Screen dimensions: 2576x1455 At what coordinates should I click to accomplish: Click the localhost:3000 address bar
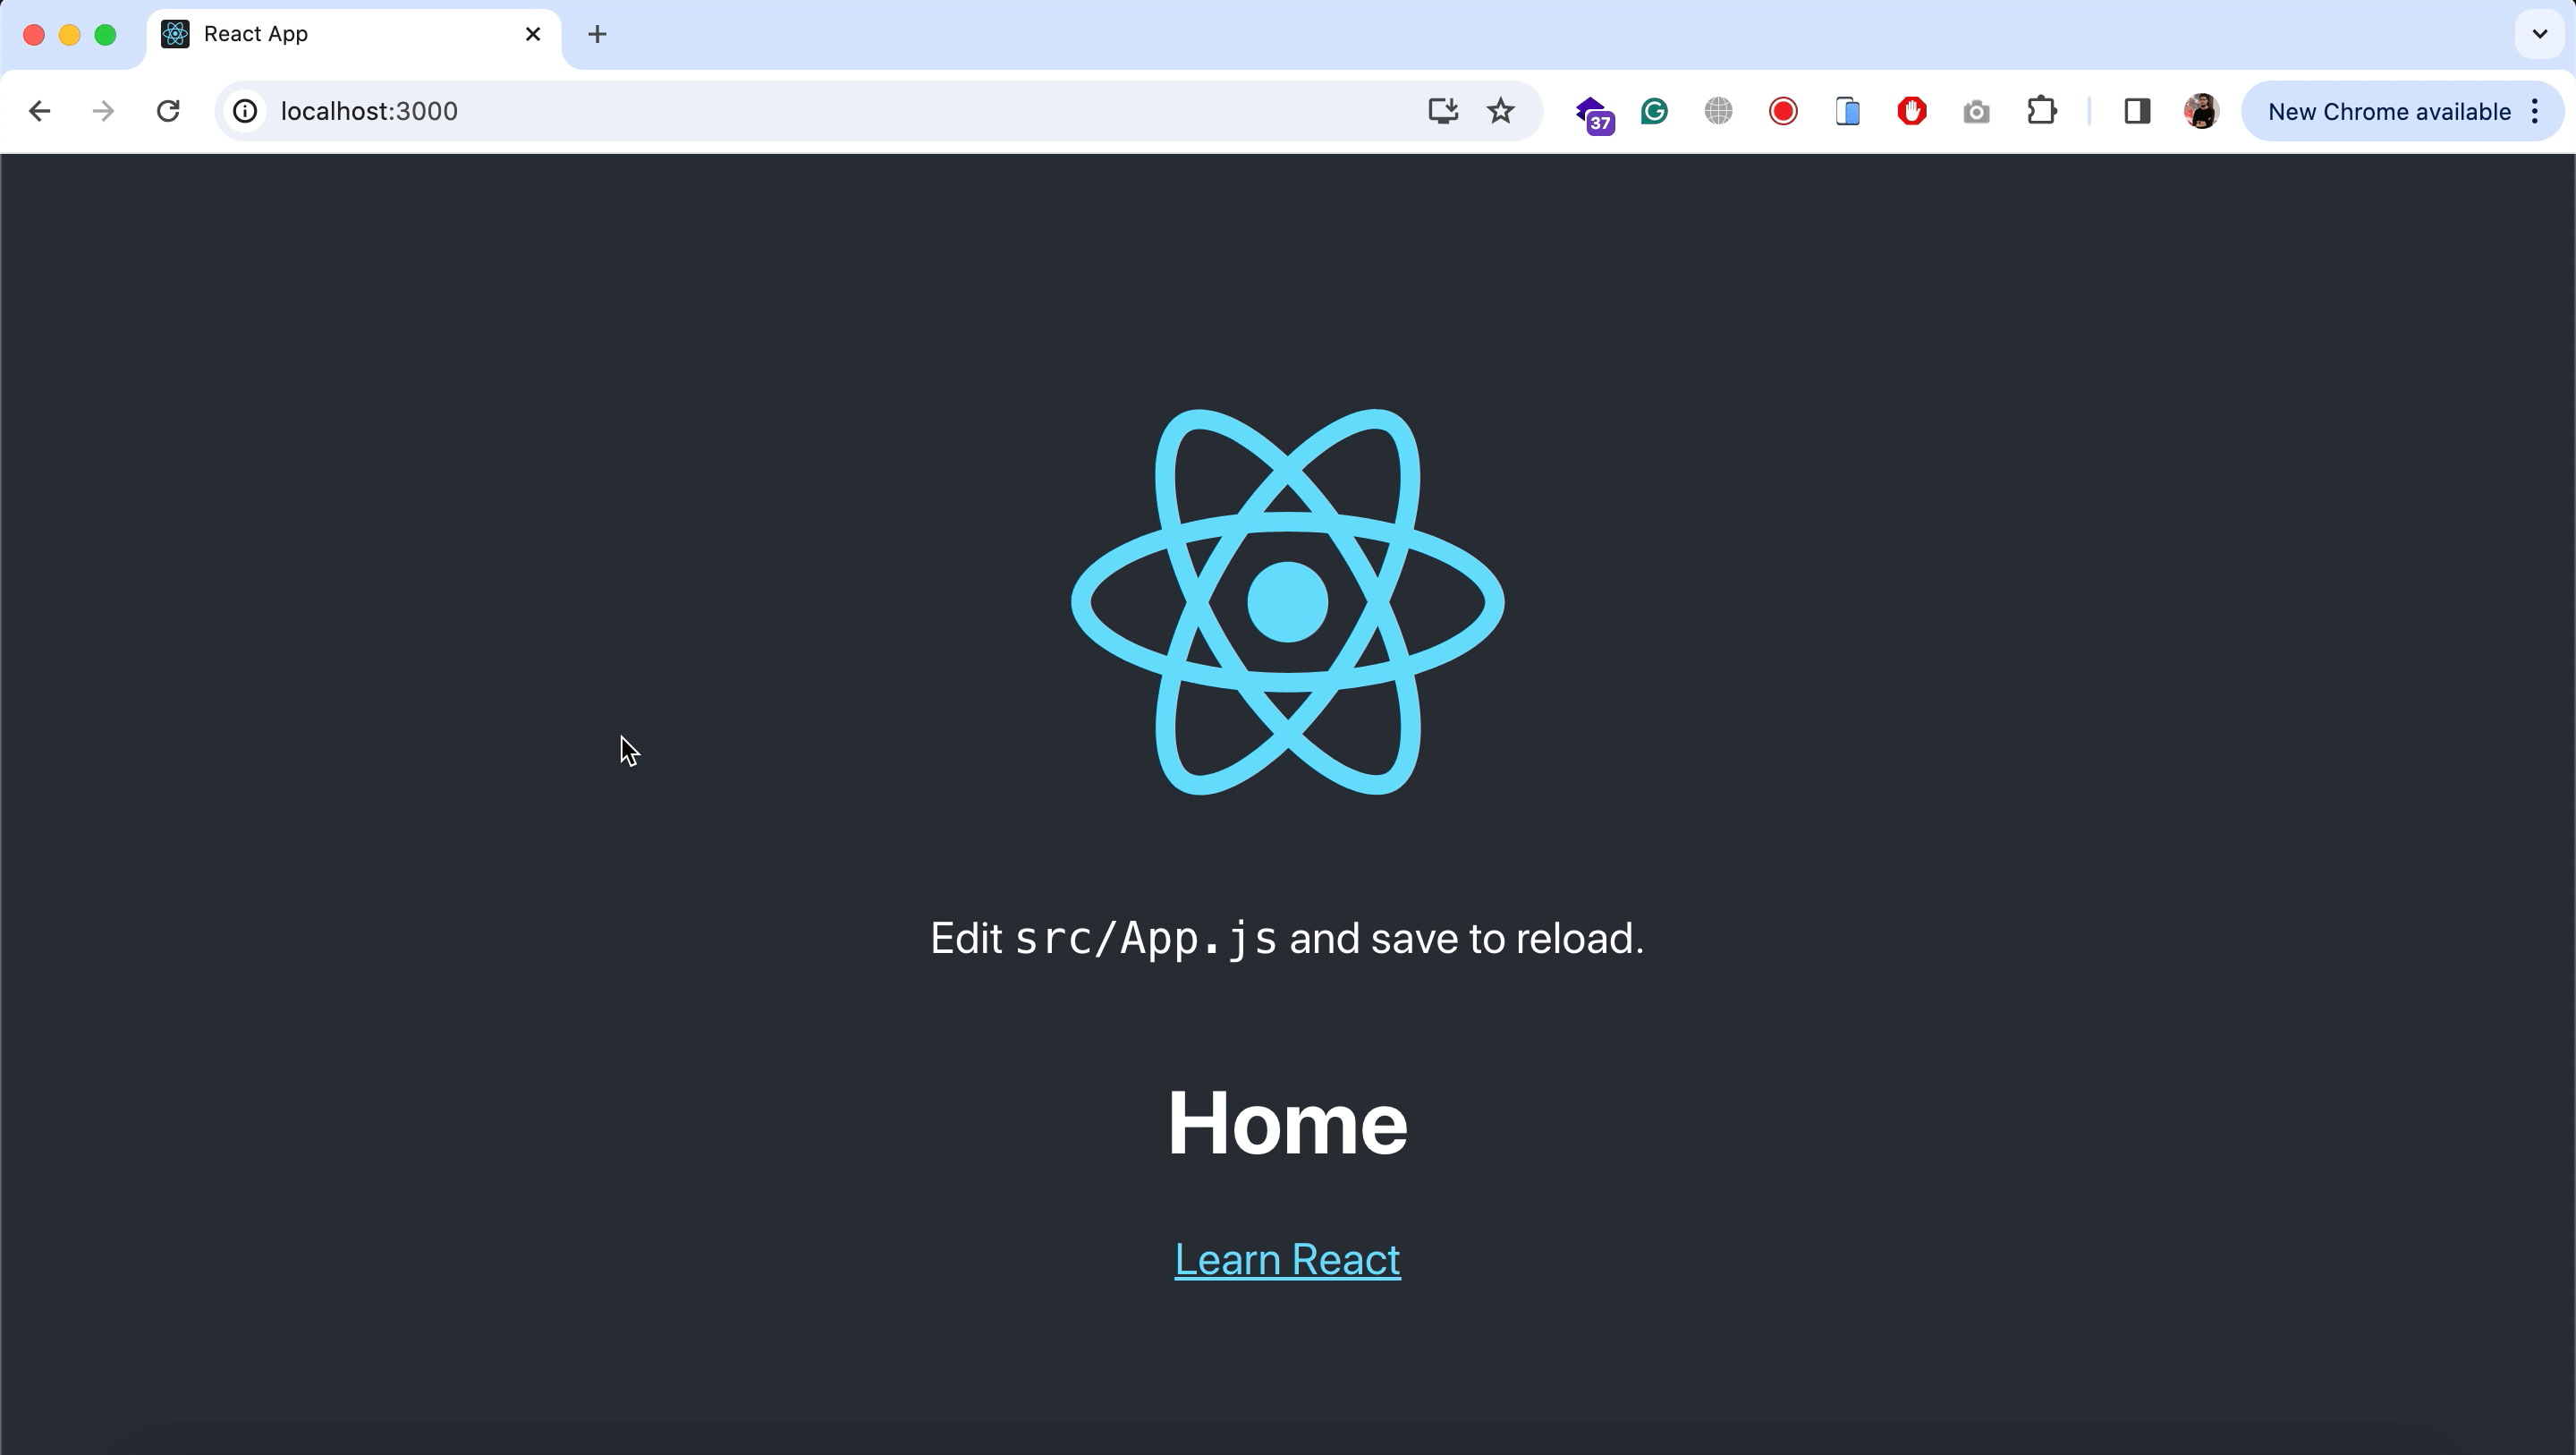pos(368,110)
